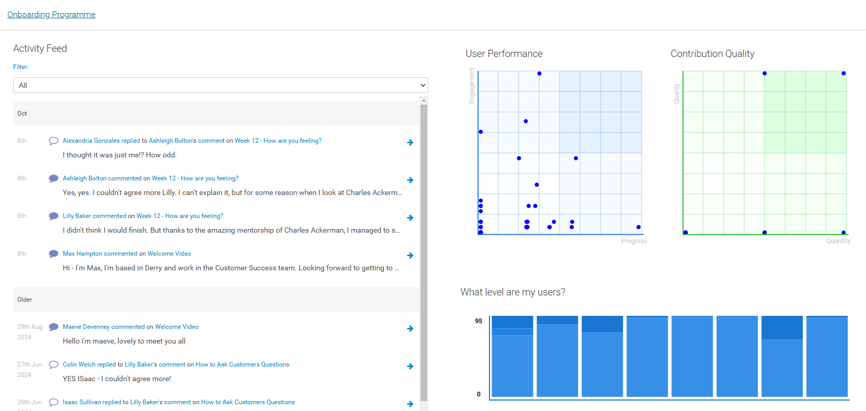Click the arrow icon on Lilly Baker's comment entry
The width and height of the screenshot is (866, 411).
(x=410, y=218)
